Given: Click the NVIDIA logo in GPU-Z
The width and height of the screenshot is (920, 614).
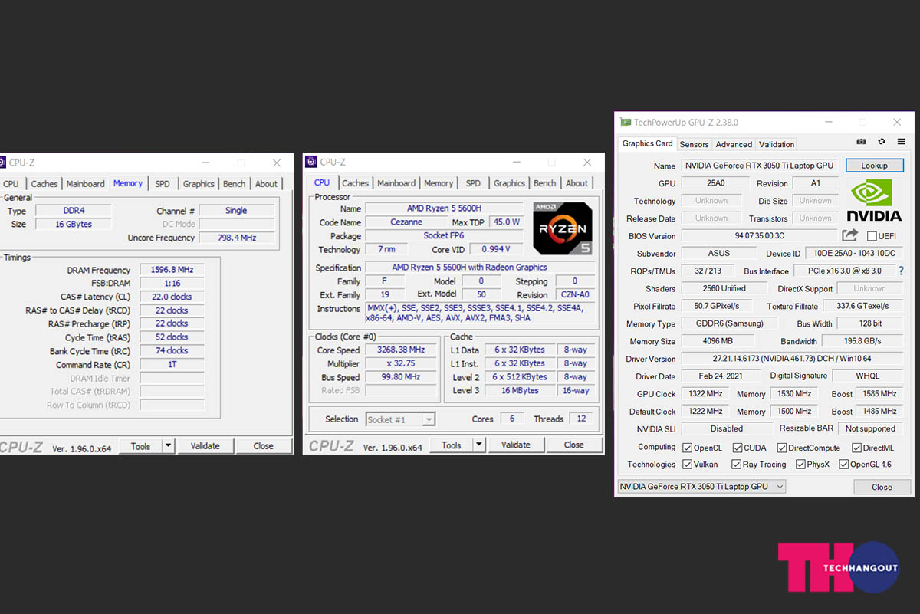Looking at the screenshot, I should coord(874,200).
